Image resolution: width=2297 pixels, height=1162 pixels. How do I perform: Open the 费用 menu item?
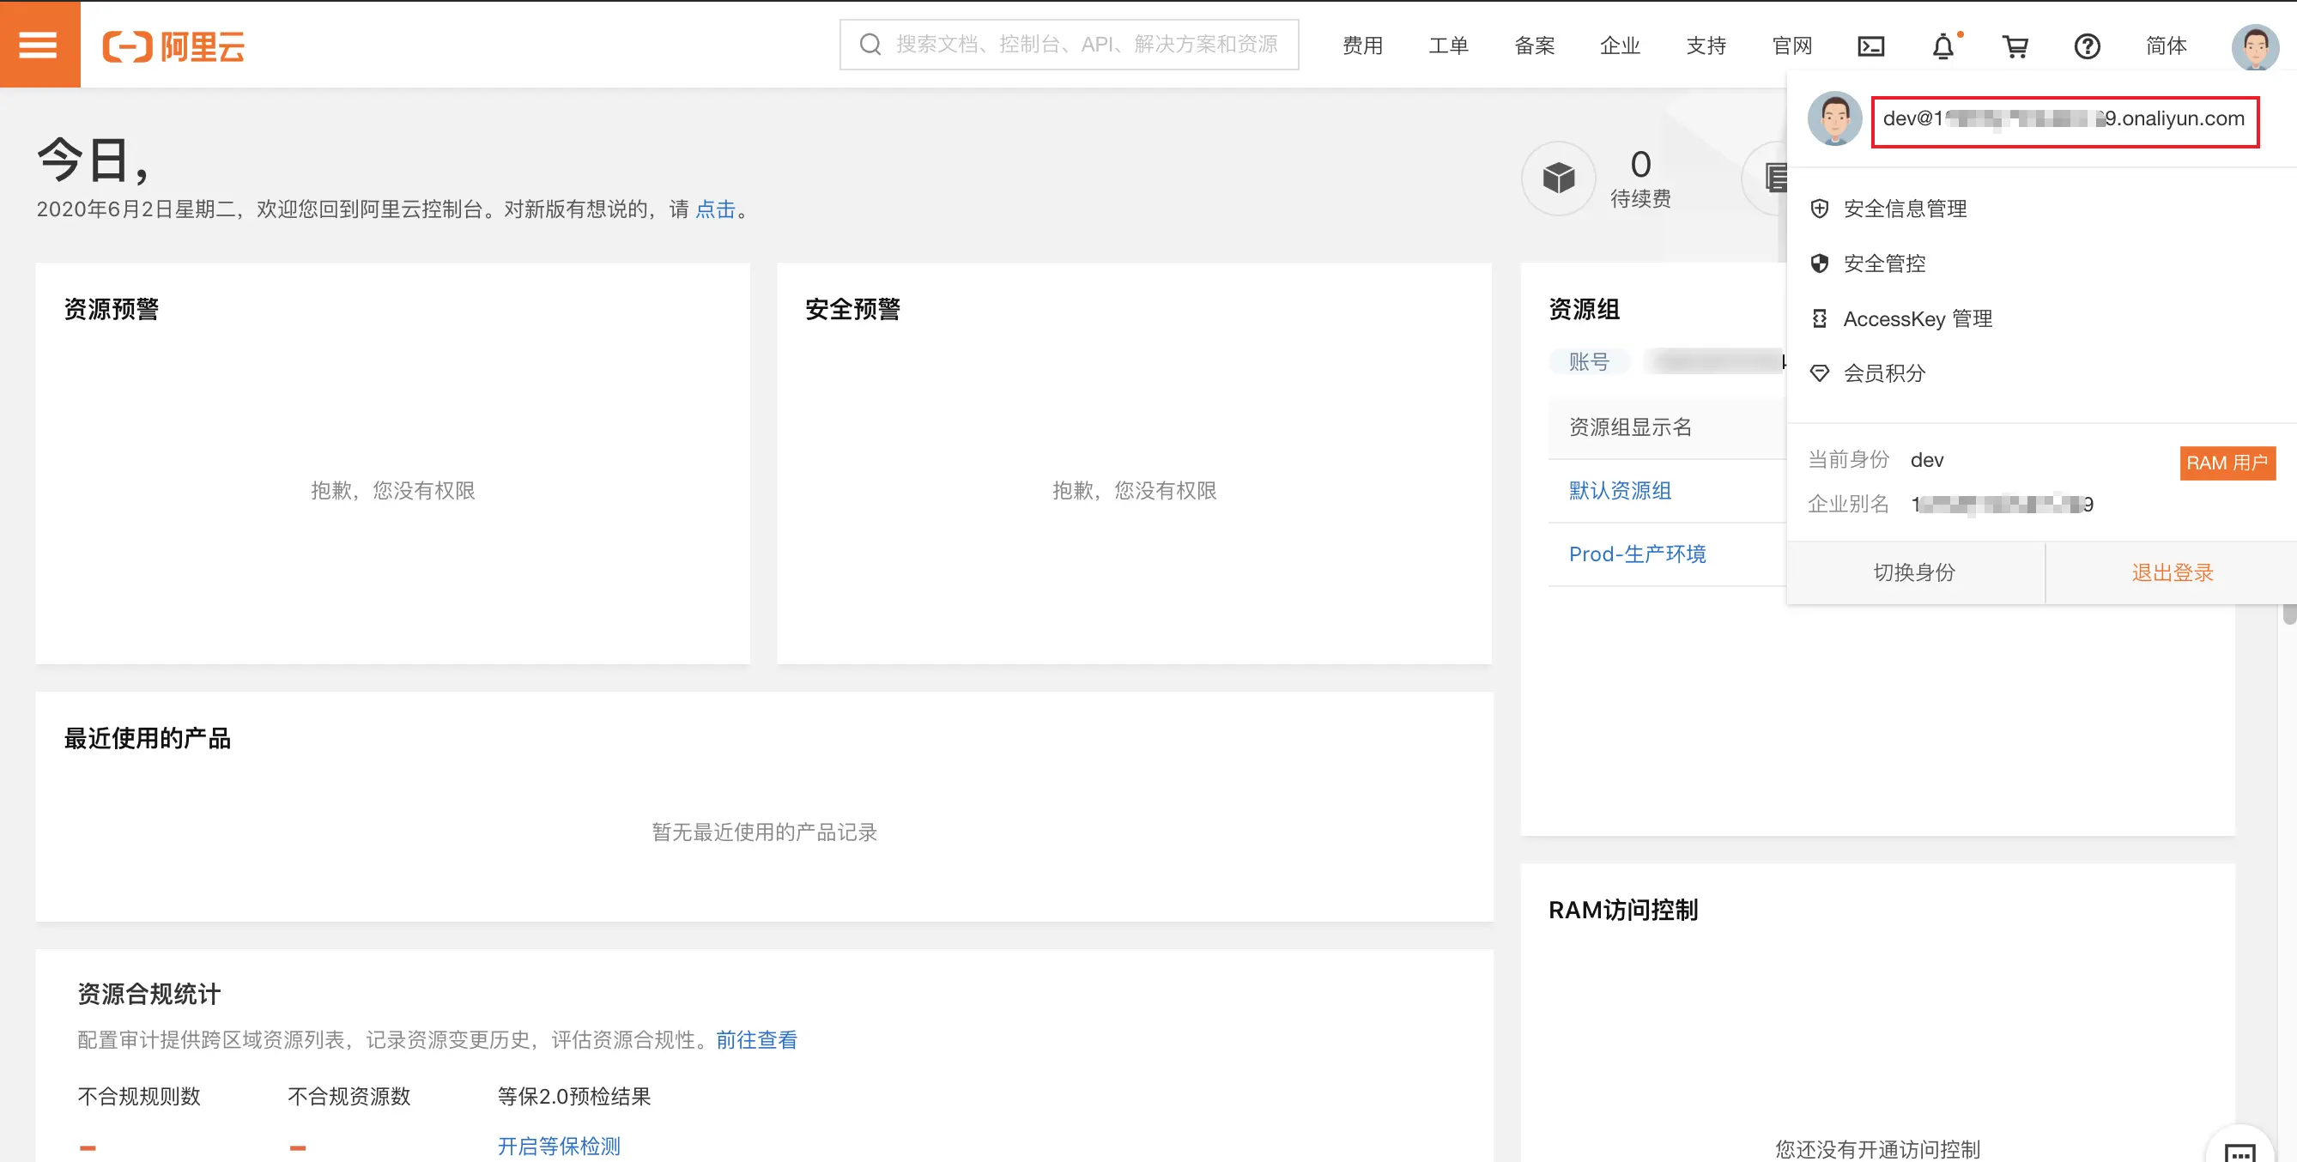point(1361,45)
